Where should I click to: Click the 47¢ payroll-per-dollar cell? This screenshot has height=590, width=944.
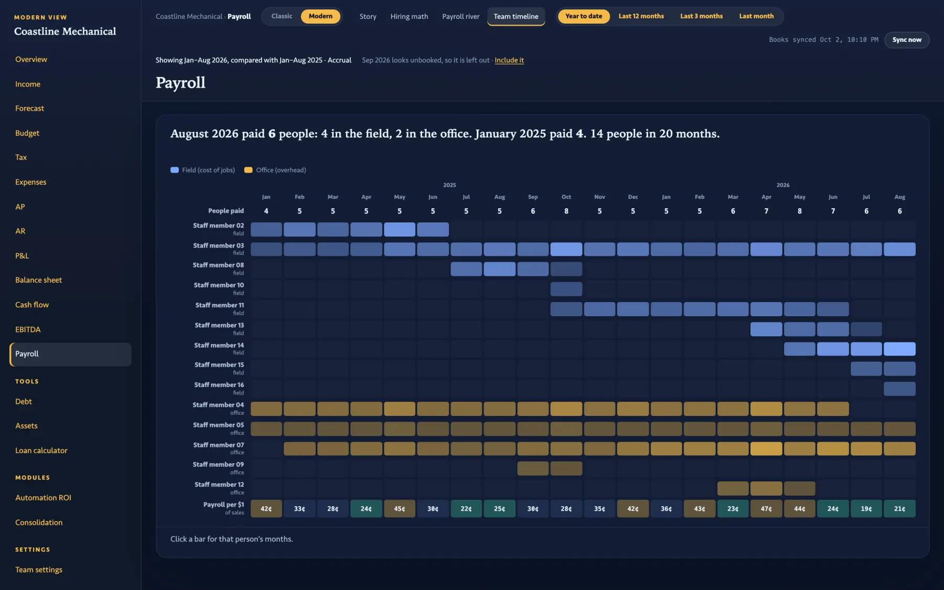point(766,509)
